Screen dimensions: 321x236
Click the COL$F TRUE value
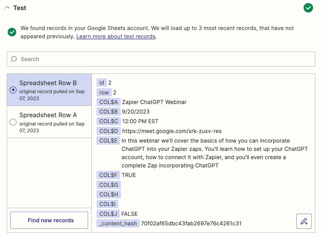pos(129,175)
